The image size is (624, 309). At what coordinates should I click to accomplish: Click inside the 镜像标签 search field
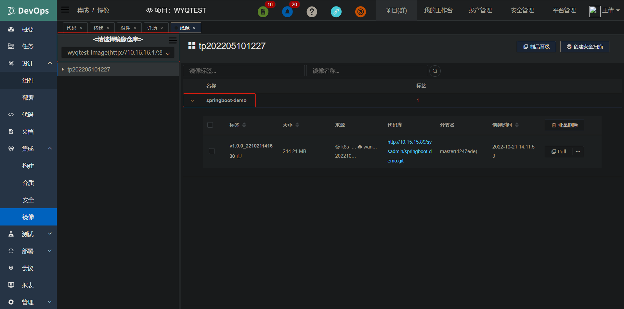pyautogui.click(x=243, y=71)
